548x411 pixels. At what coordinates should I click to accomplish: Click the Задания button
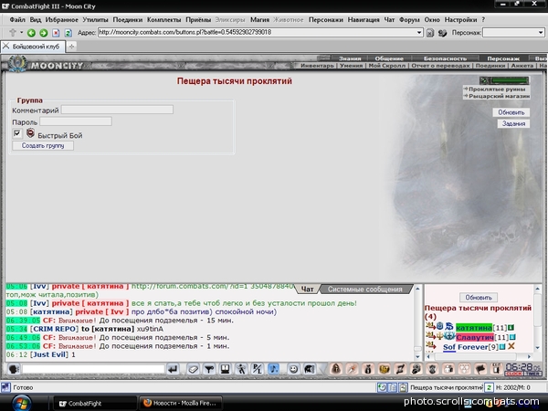point(513,123)
